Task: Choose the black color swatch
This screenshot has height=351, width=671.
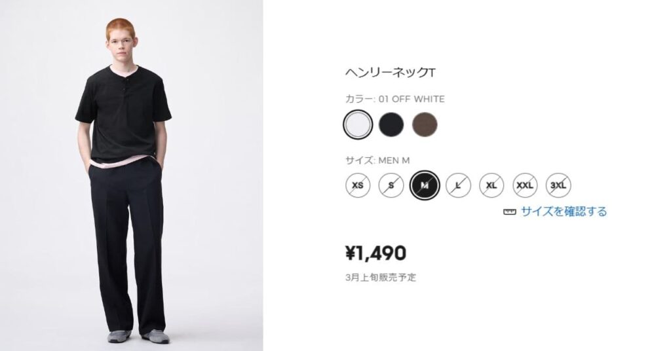Action: coord(391,124)
